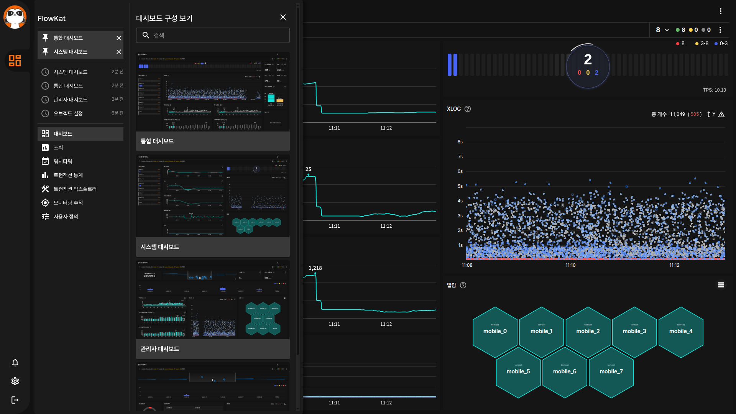Unpin 시스템 대시보드 from the pinned list

(119, 52)
